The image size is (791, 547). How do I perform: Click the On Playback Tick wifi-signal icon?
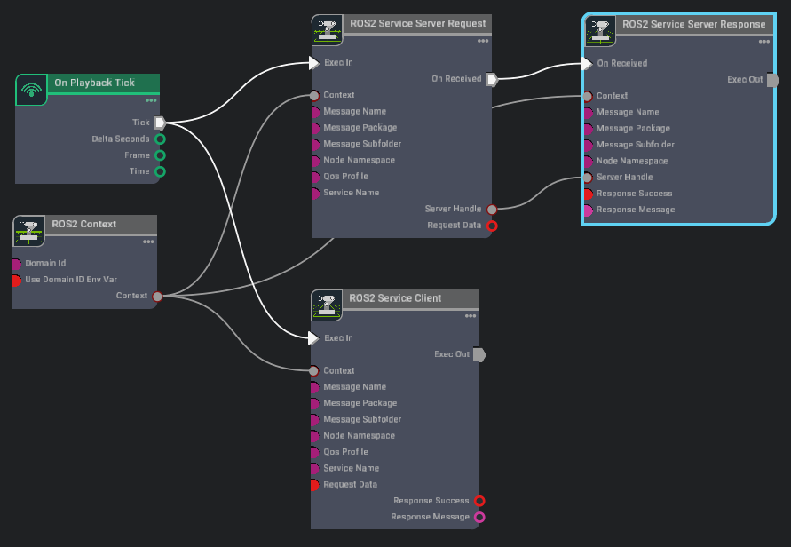pos(33,90)
